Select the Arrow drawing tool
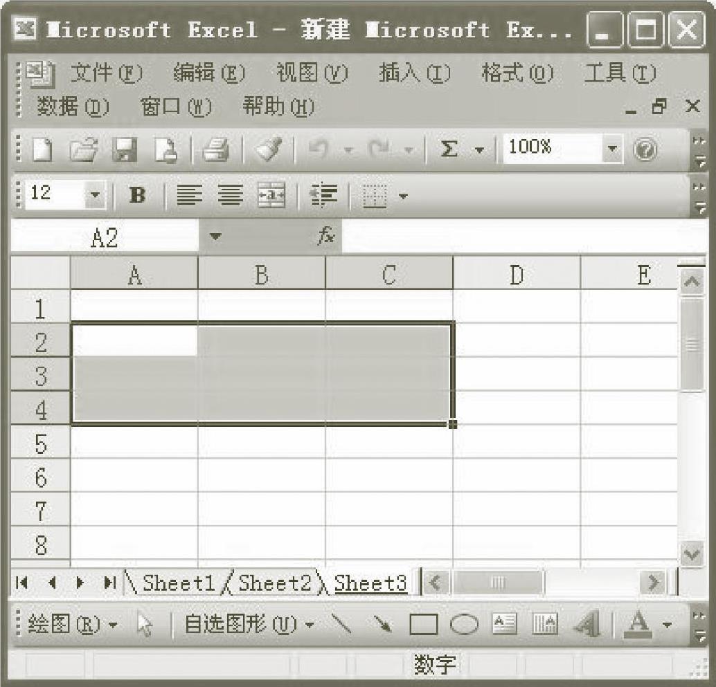The image size is (716, 687). (x=382, y=623)
